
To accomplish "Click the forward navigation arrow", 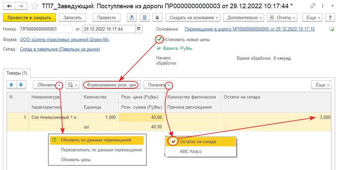I will tap(21, 6).
